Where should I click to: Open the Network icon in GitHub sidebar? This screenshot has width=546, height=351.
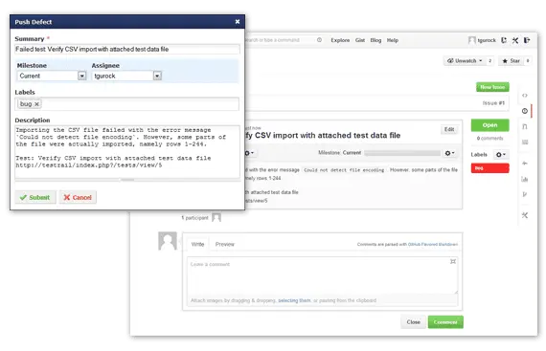[x=525, y=194]
